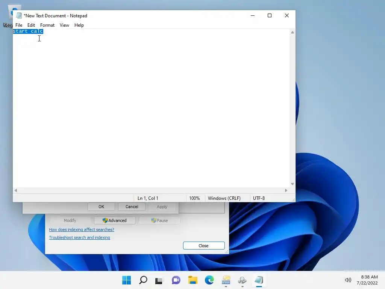This screenshot has width=385, height=289.
Task: Minimize the Notepad window
Action: click(x=252, y=15)
